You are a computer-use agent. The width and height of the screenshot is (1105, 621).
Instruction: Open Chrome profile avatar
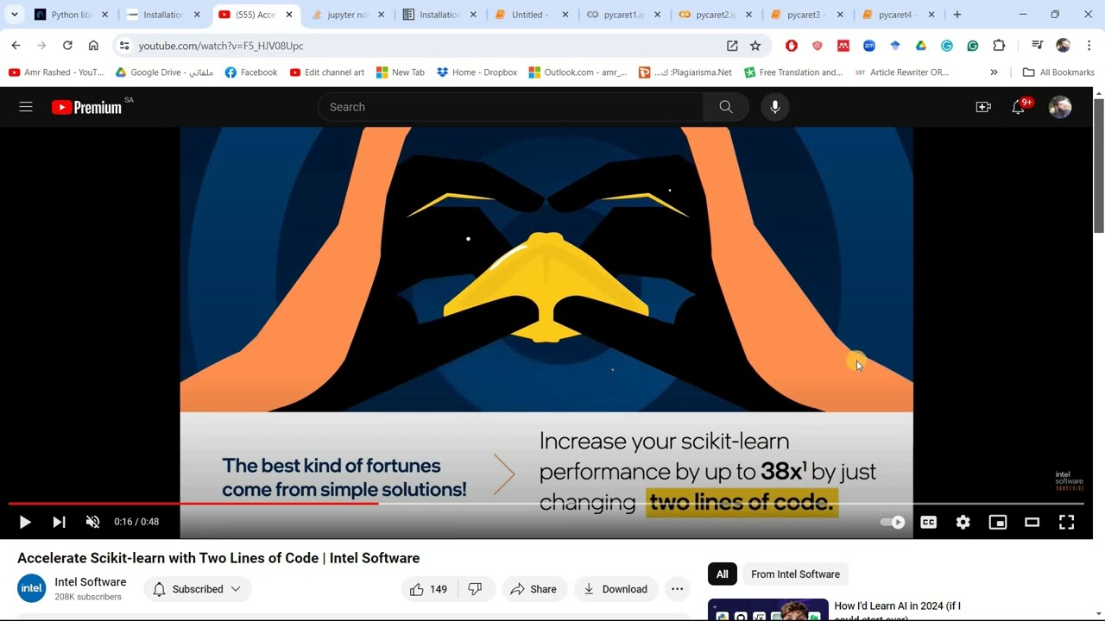point(1063,46)
